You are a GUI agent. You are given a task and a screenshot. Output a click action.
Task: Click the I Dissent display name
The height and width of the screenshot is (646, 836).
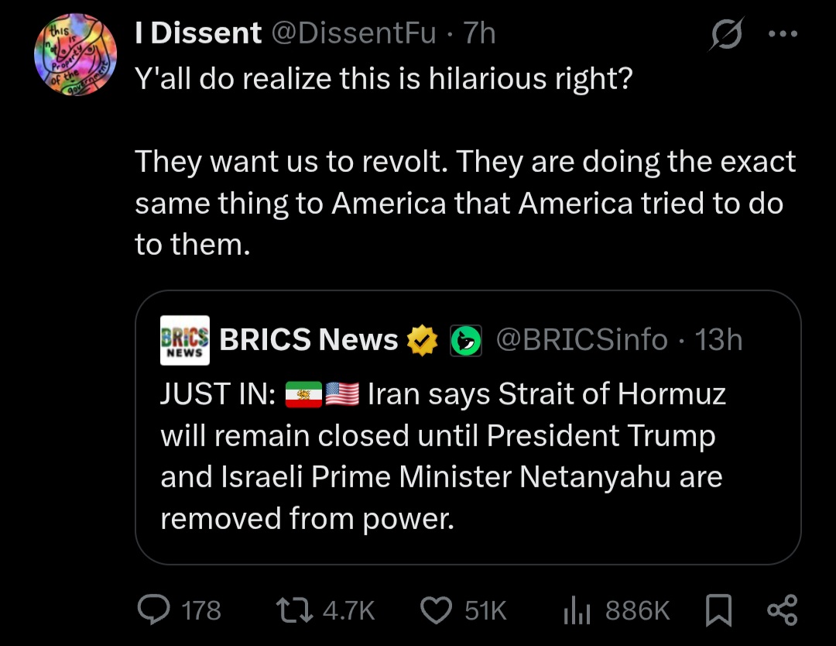(x=198, y=33)
